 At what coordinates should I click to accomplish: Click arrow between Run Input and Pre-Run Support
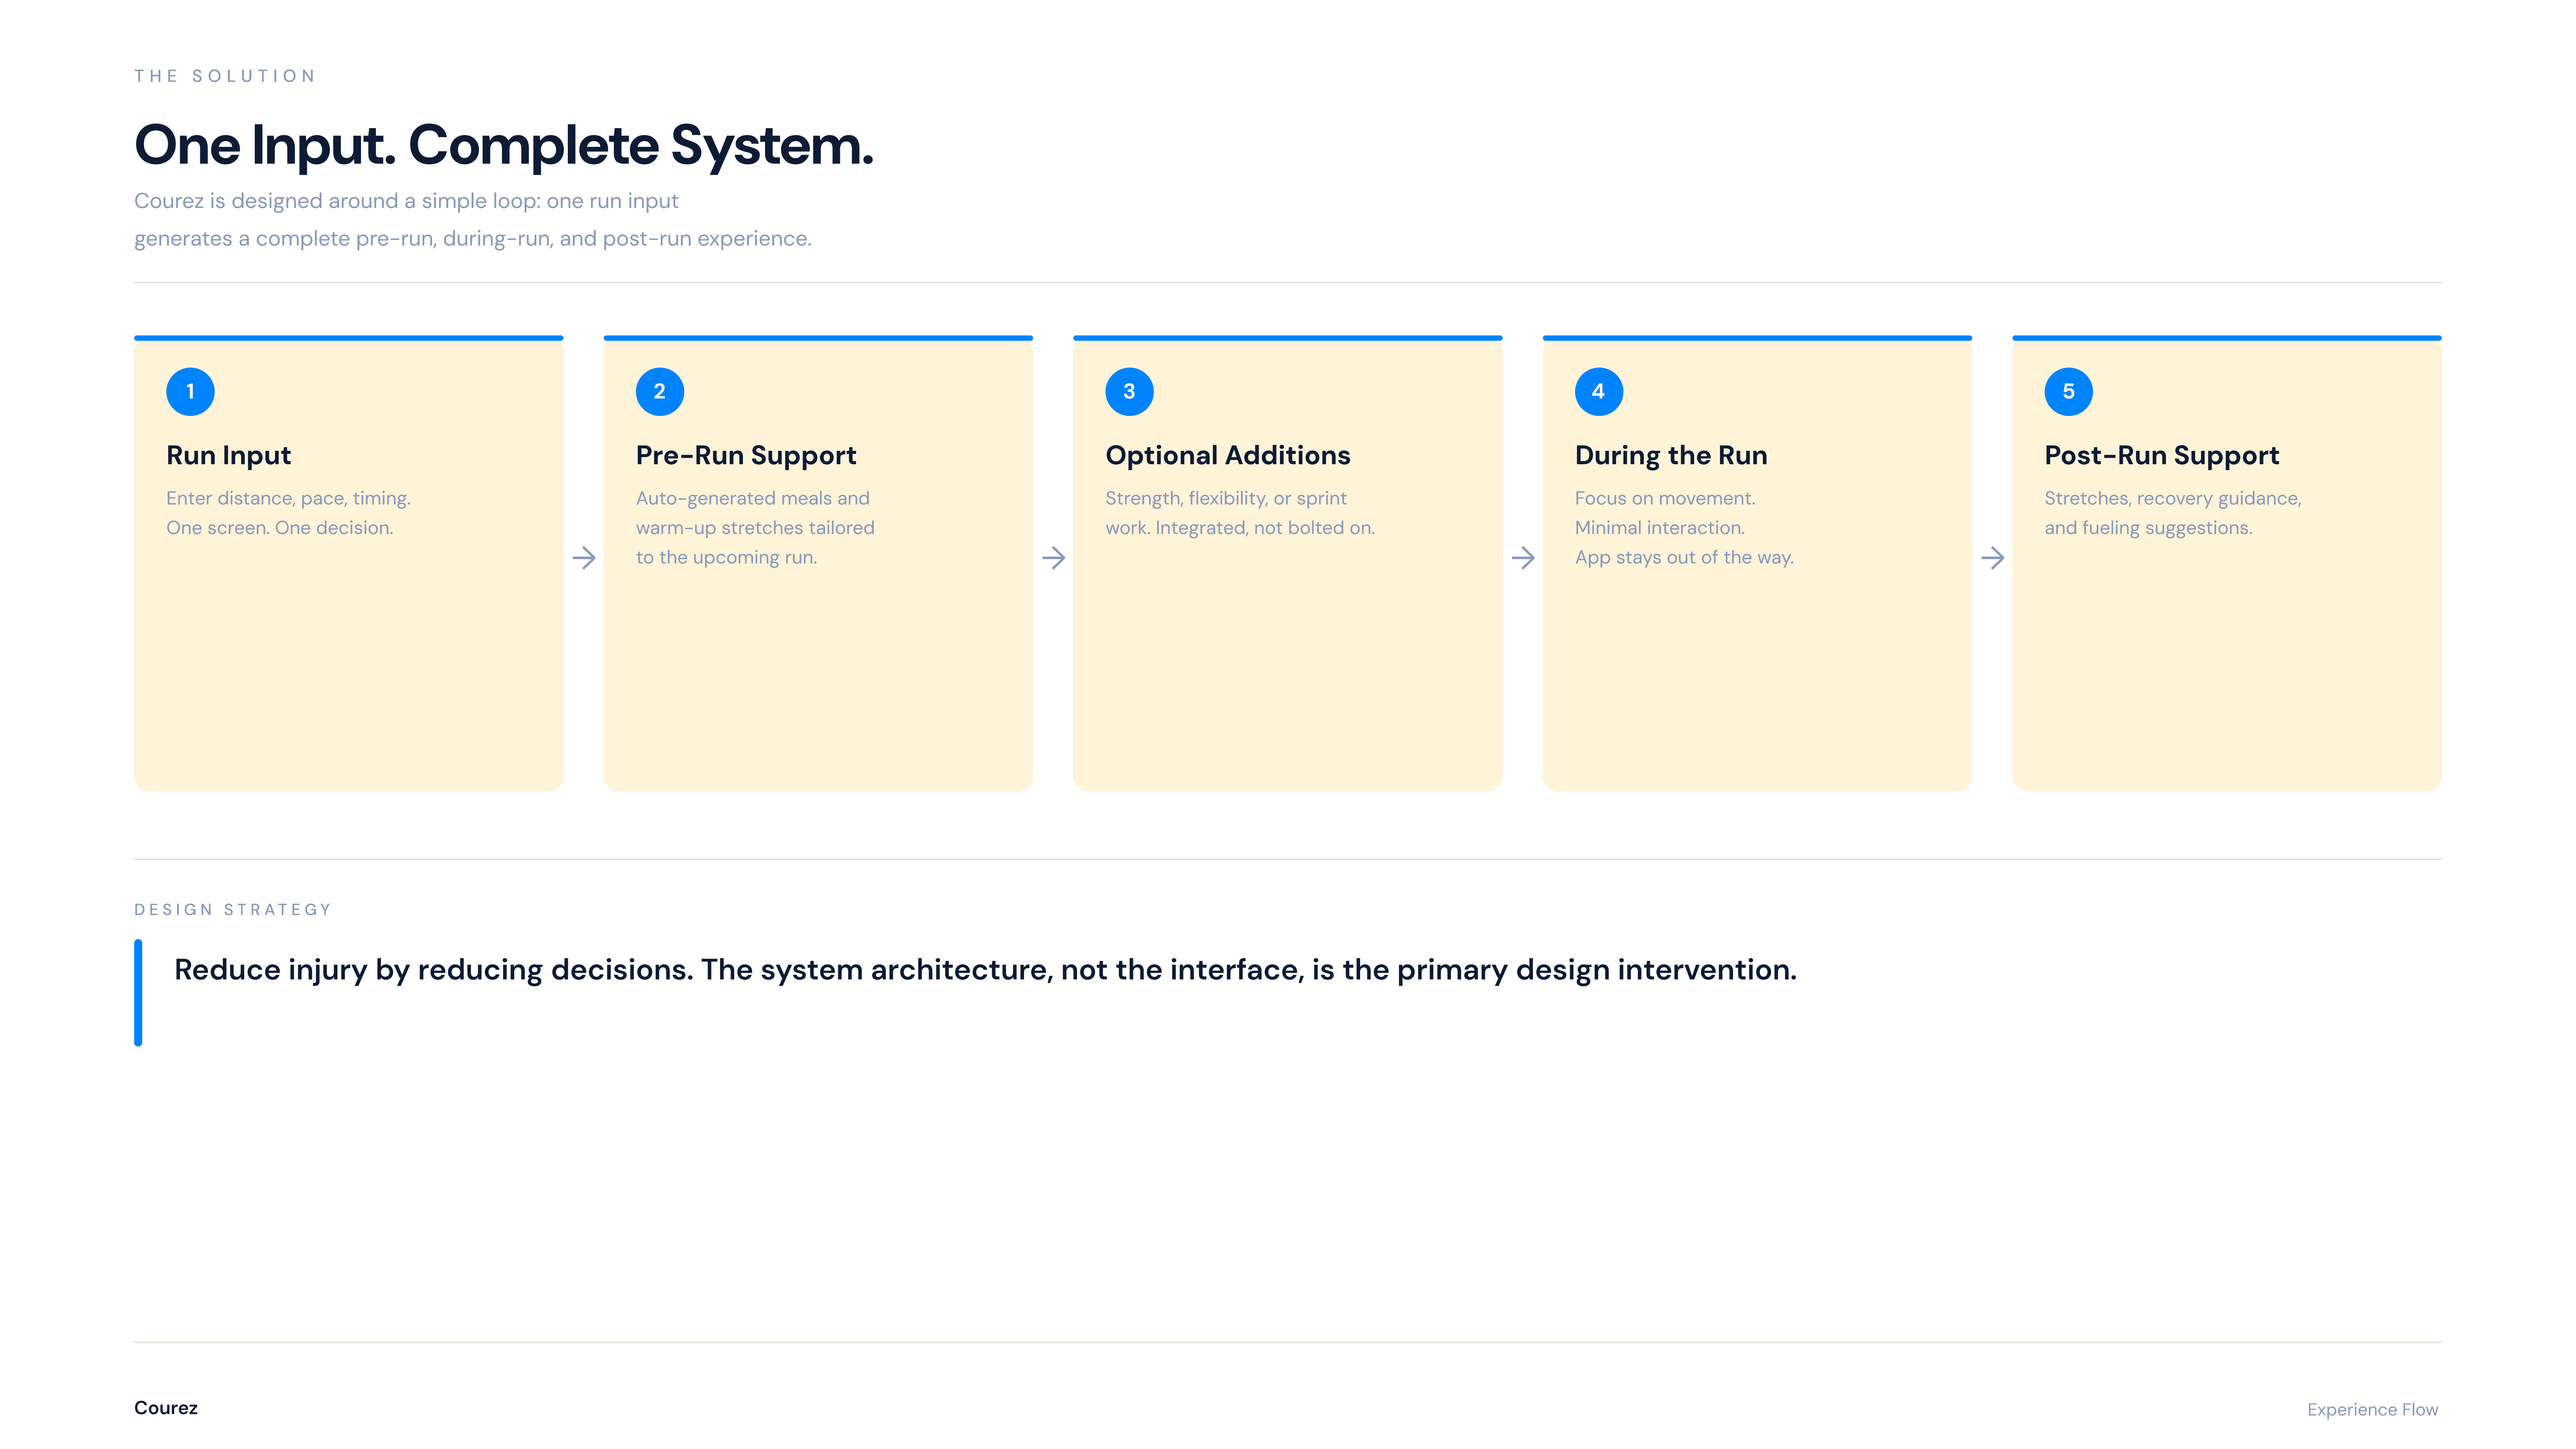point(584,558)
